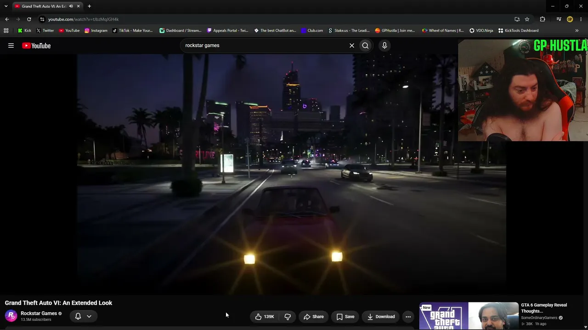
Task: Open the browser extensions puzzle icon
Action: pyautogui.click(x=543, y=19)
